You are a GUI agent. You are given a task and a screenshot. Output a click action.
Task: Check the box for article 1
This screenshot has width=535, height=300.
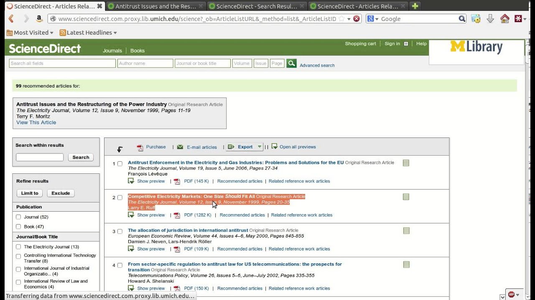coord(120,164)
